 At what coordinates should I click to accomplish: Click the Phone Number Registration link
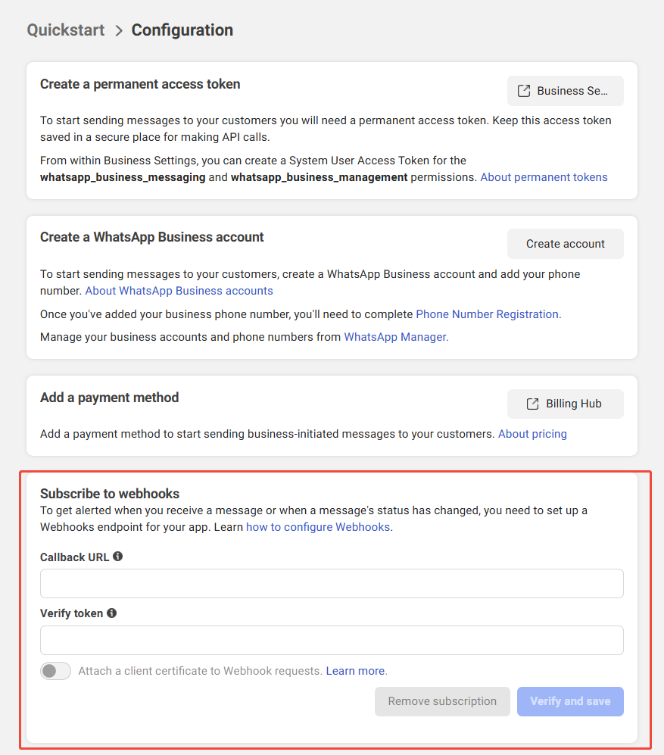click(488, 314)
